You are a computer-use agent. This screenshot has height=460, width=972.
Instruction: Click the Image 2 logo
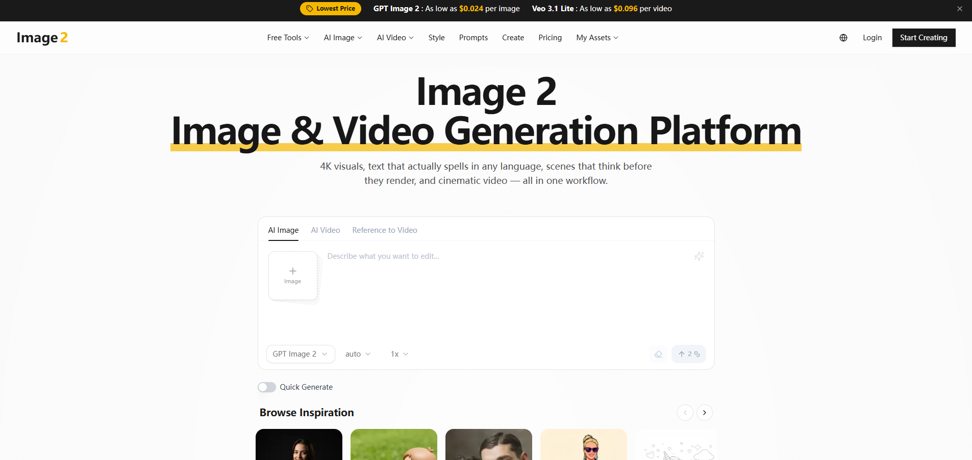pos(42,37)
